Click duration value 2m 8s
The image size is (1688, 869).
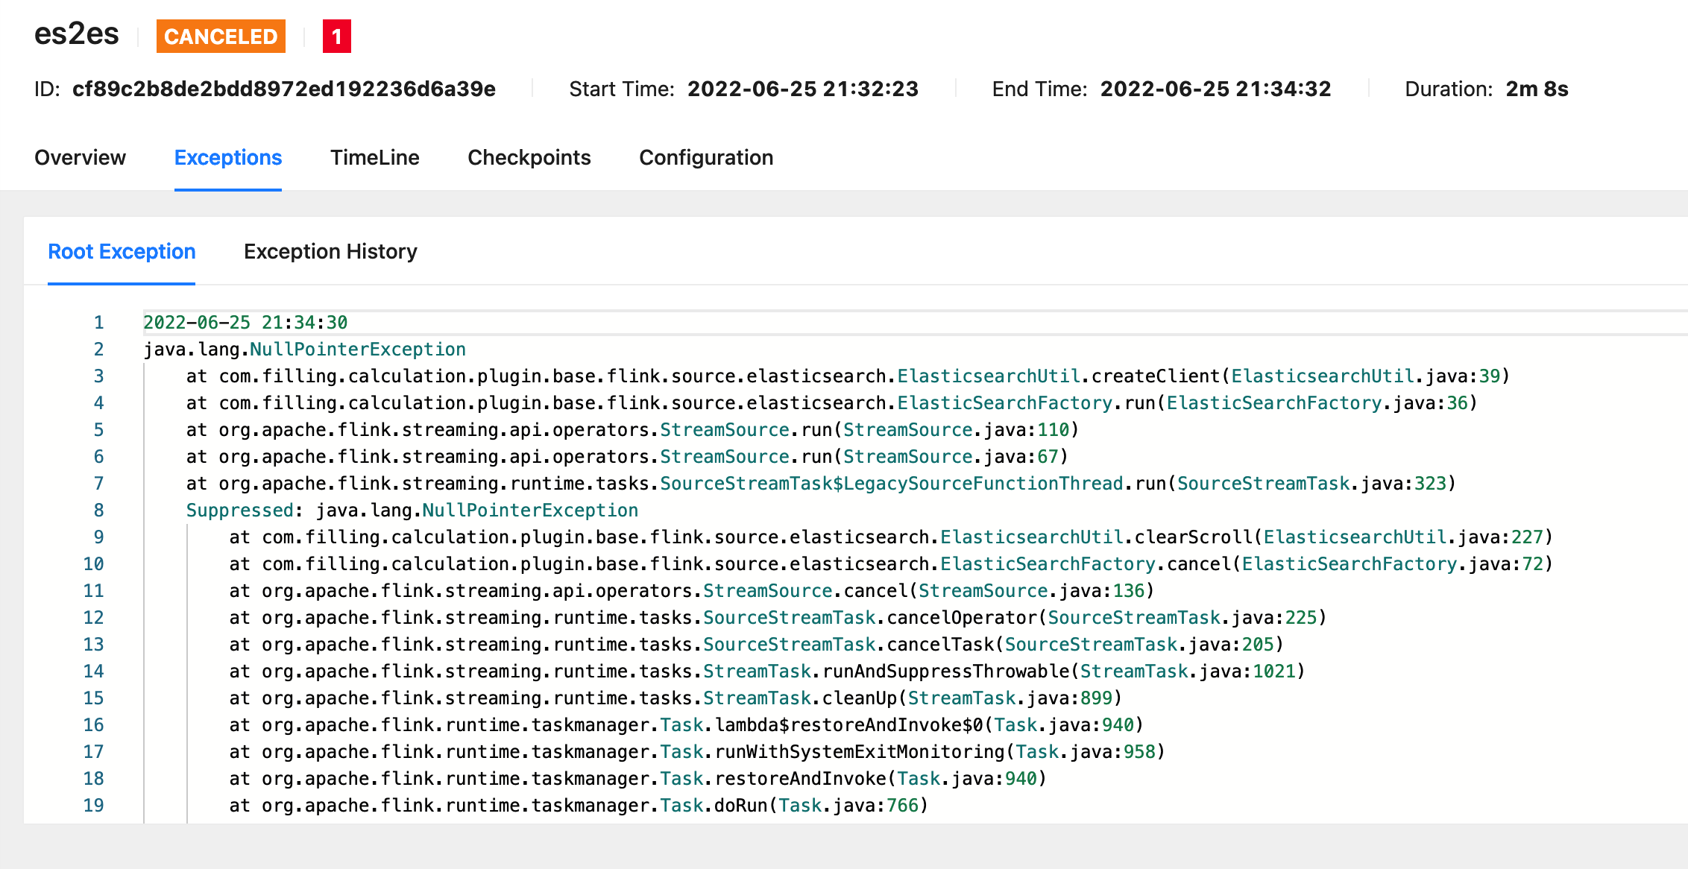(1537, 89)
